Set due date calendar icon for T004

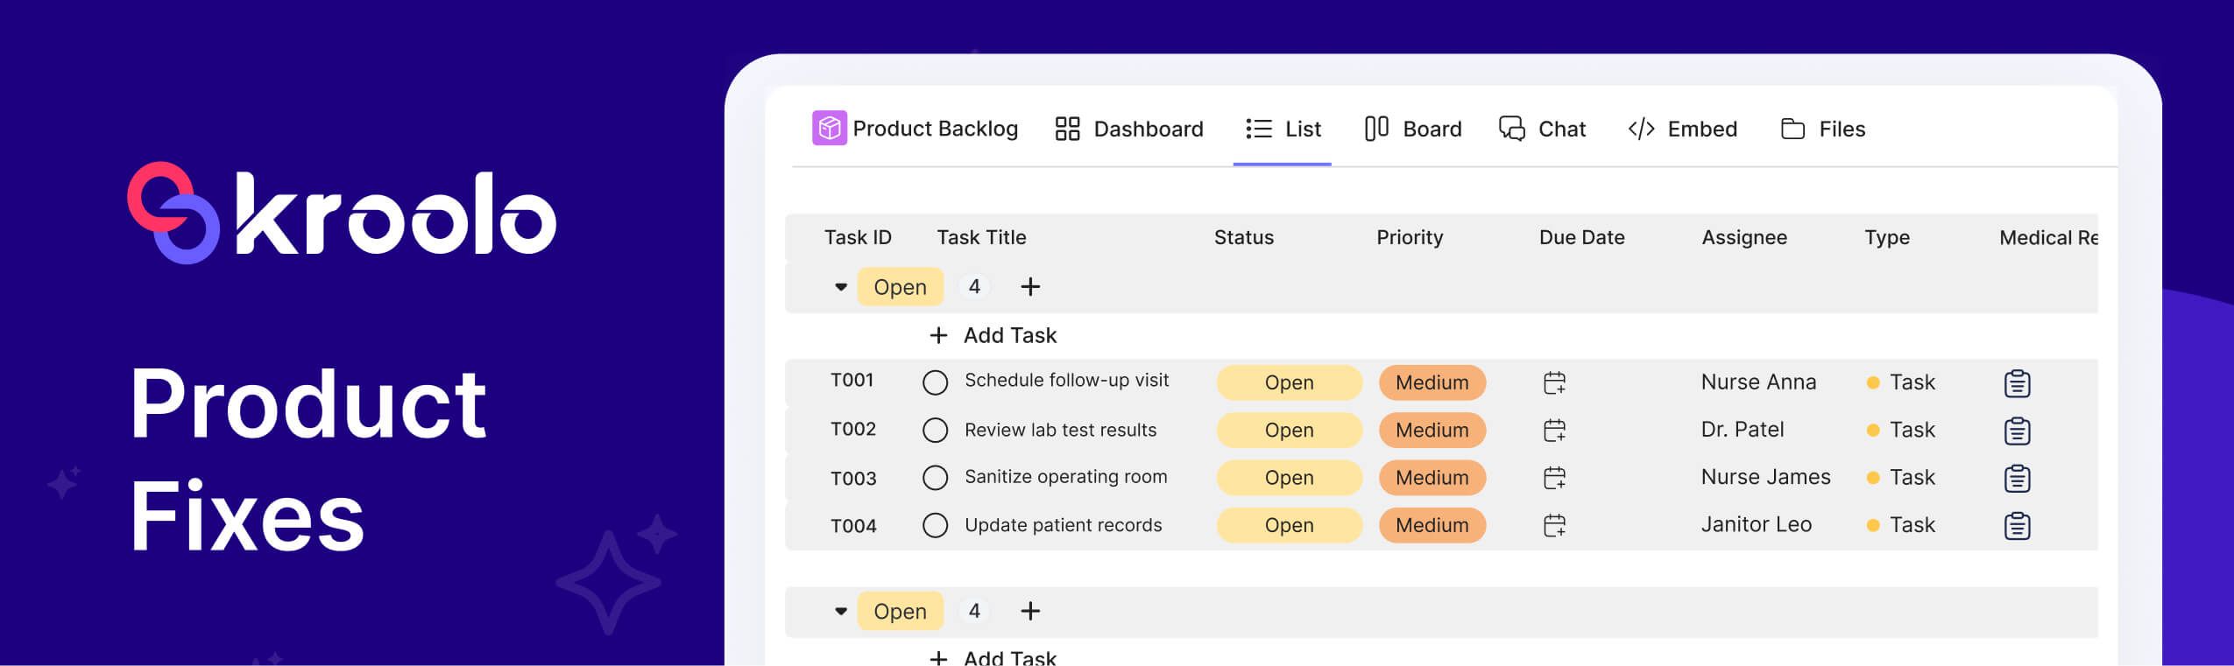pos(1554,525)
